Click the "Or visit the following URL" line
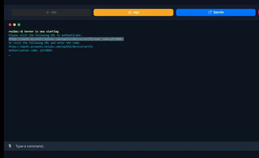This screenshot has height=158, width=259. pyautogui.click(x=44, y=43)
